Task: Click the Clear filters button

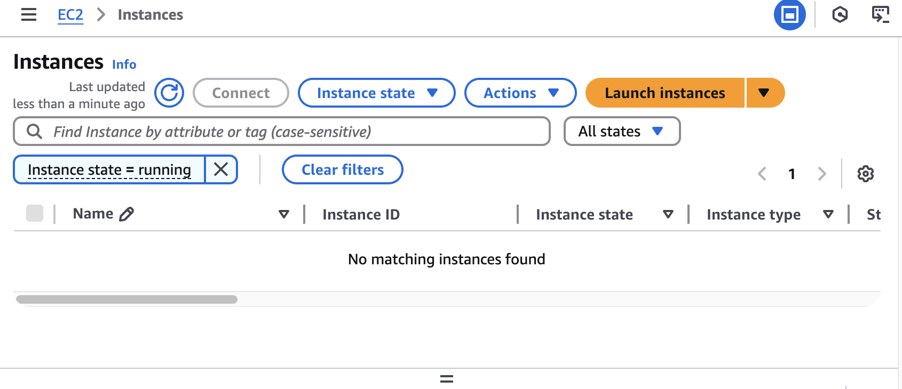Action: [x=342, y=169]
